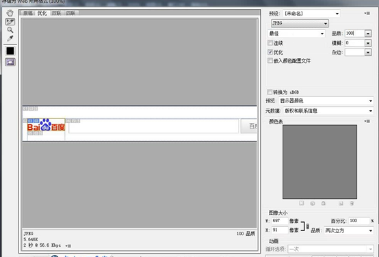The height and width of the screenshot is (257, 379).
Task: Click the 杂边 matte color field
Action: pos(354,52)
